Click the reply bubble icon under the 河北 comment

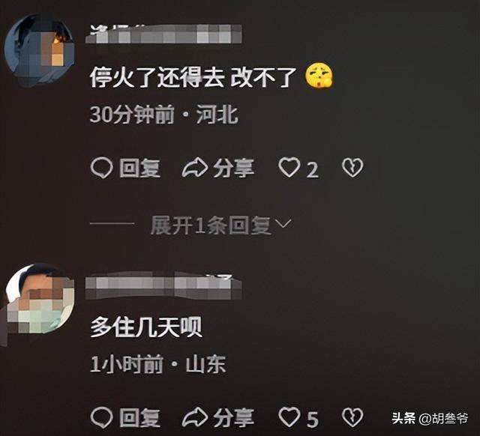[102, 168]
